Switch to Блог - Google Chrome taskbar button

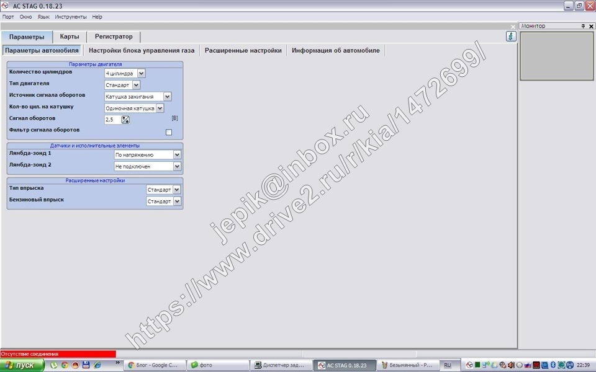coord(155,365)
